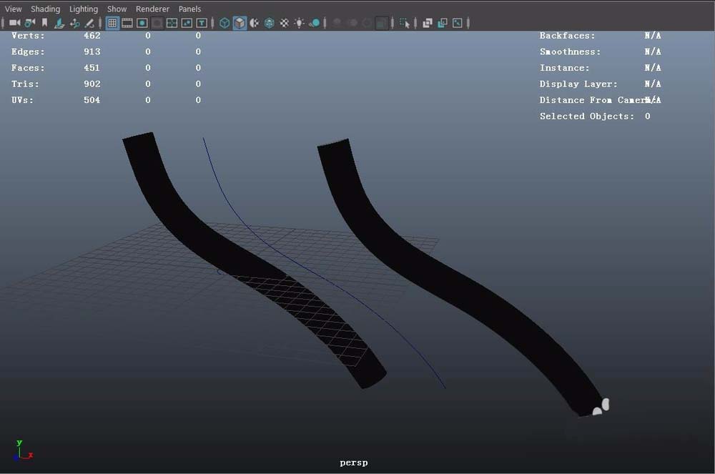The height and width of the screenshot is (474, 715).
Task: Open the 2D Pan/Zoom tool
Action: click(x=74, y=23)
